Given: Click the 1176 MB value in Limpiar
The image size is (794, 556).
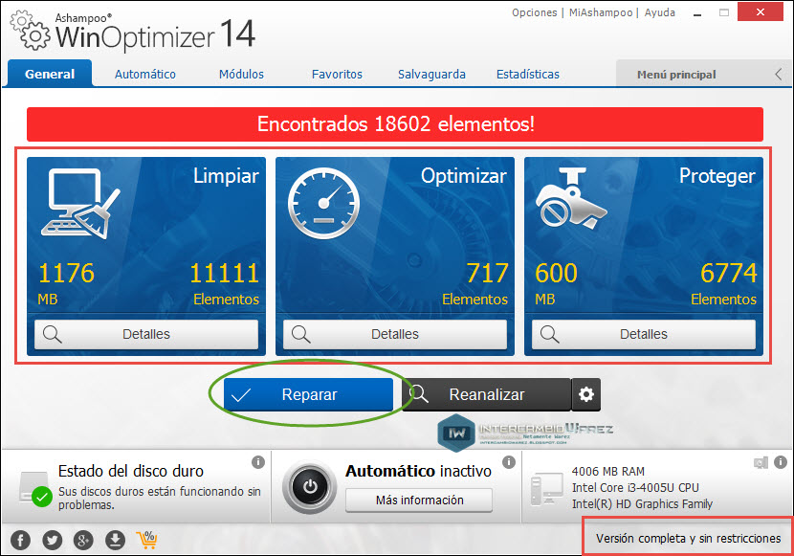Looking at the screenshot, I should pyautogui.click(x=66, y=283).
